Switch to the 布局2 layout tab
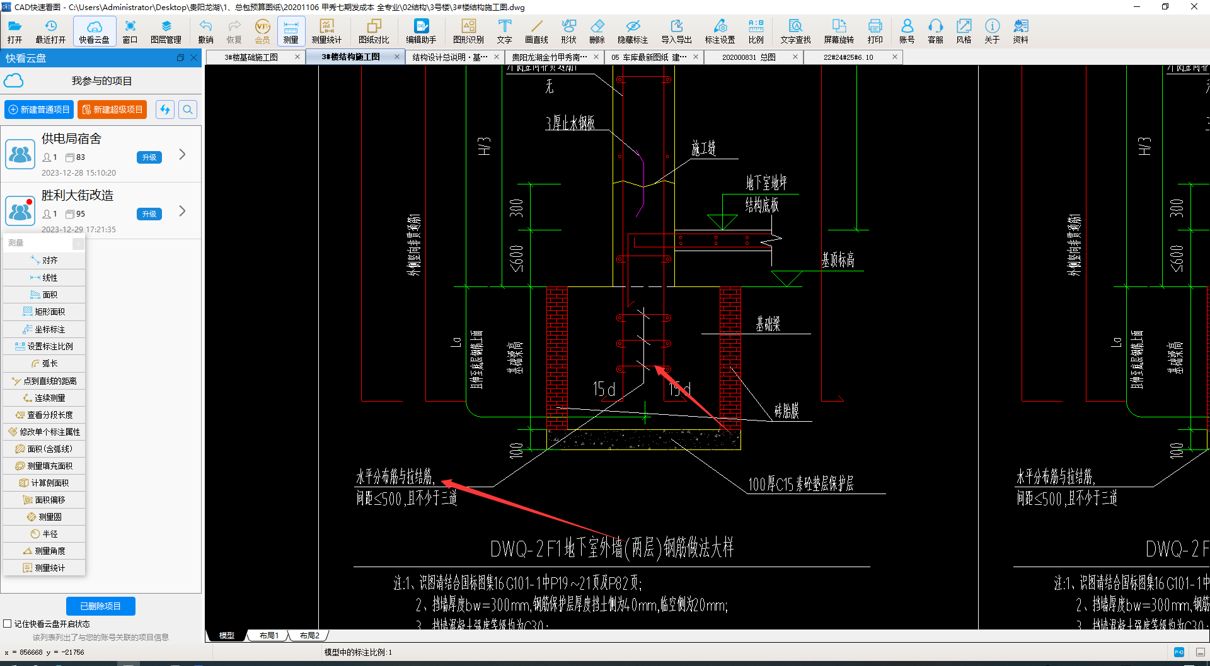The height and width of the screenshot is (666, 1210). (309, 635)
